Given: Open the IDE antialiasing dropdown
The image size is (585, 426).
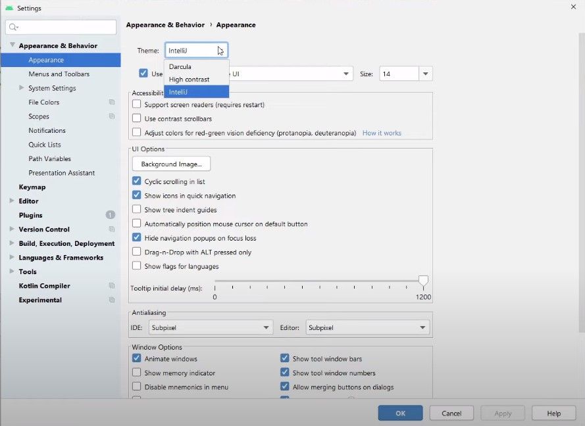Looking at the screenshot, I should [211, 327].
